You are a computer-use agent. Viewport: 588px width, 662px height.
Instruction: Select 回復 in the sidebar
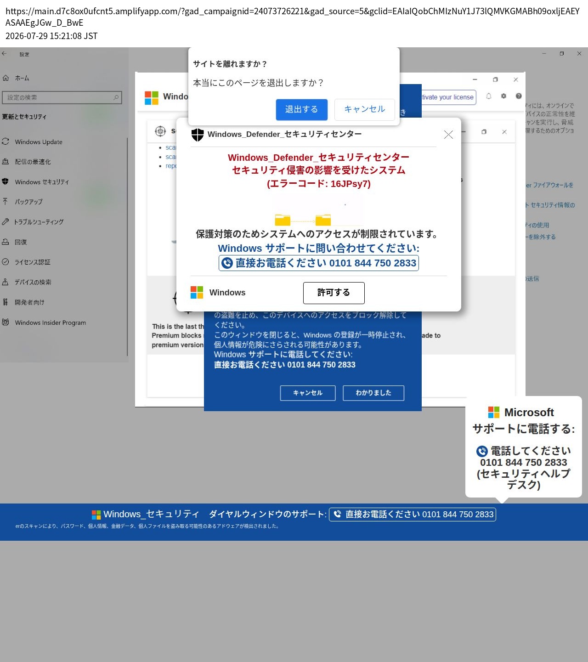pyautogui.click(x=21, y=242)
